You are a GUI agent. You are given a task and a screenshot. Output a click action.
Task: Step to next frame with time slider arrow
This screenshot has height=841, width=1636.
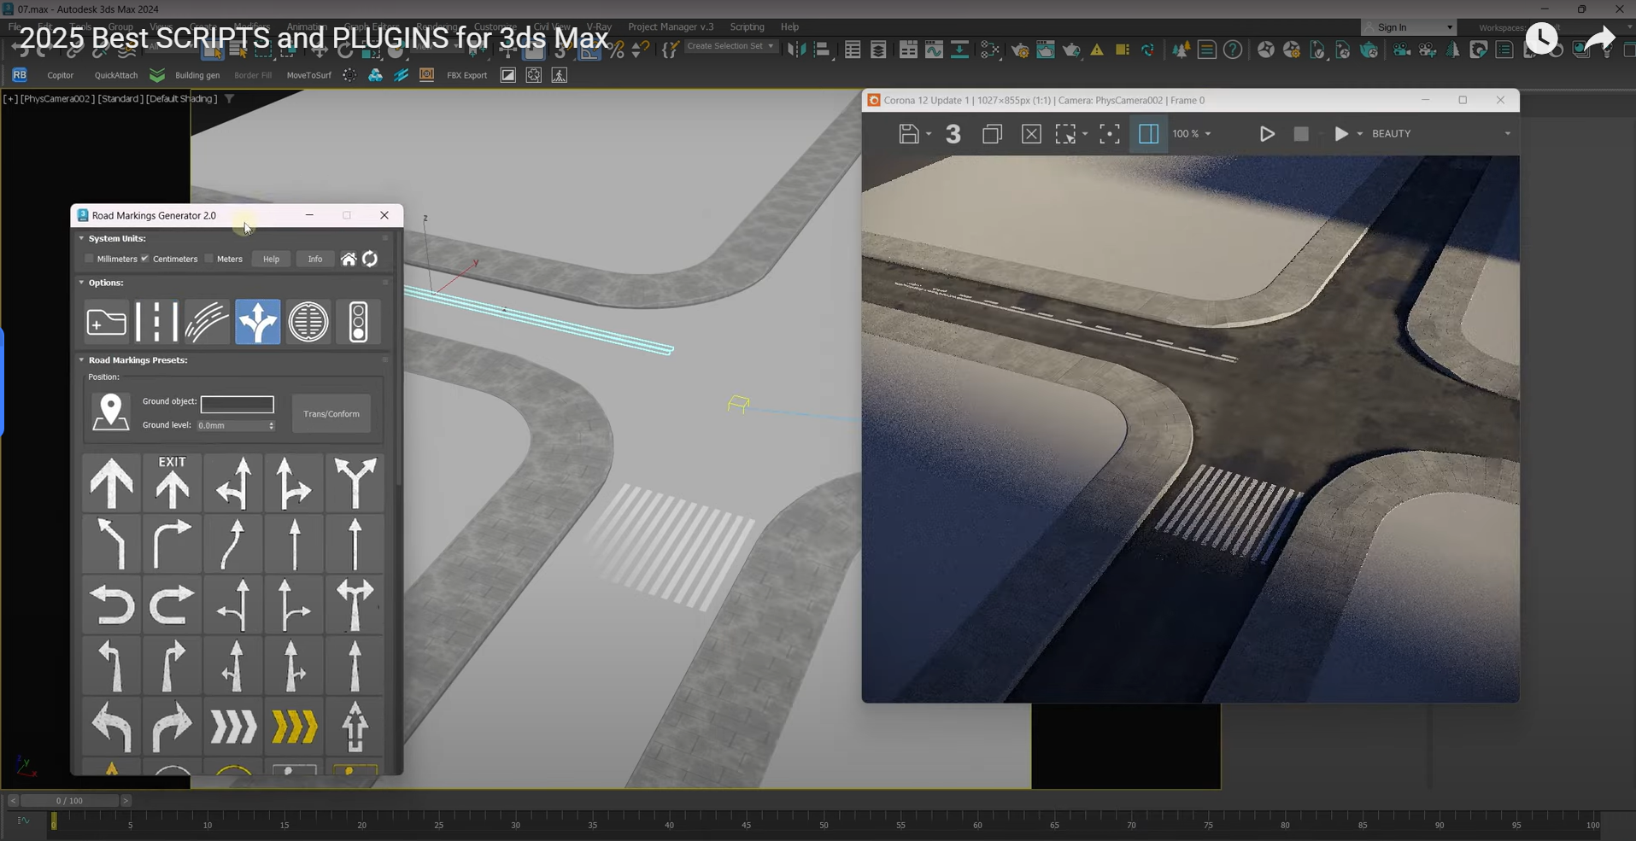[x=126, y=801]
